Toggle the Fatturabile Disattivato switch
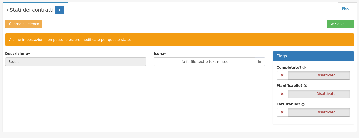 (x=319, y=112)
